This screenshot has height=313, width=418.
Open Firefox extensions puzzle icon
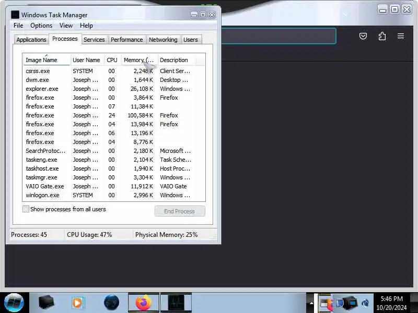coord(382,36)
